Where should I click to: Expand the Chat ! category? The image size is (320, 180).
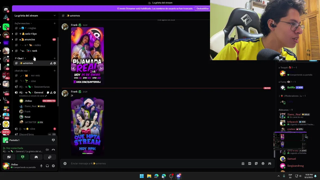pyautogui.click(x=20, y=58)
